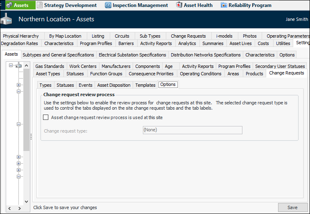Click the Strategy Development document icon

(x=40, y=5)
